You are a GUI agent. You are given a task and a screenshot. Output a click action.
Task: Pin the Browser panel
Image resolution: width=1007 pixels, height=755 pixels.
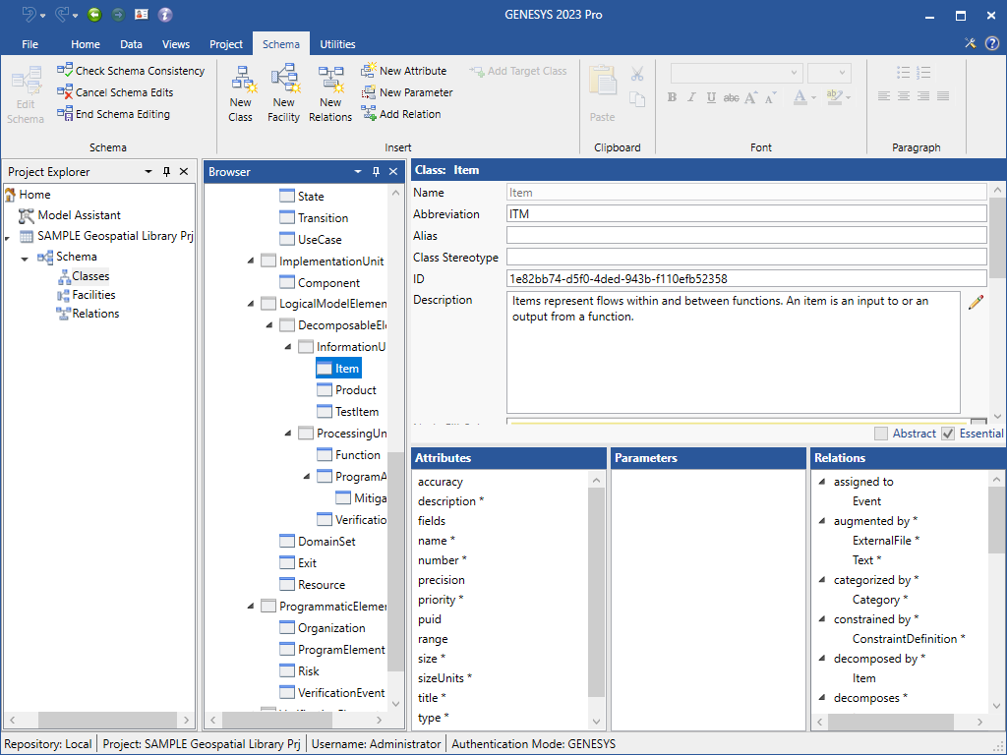376,172
